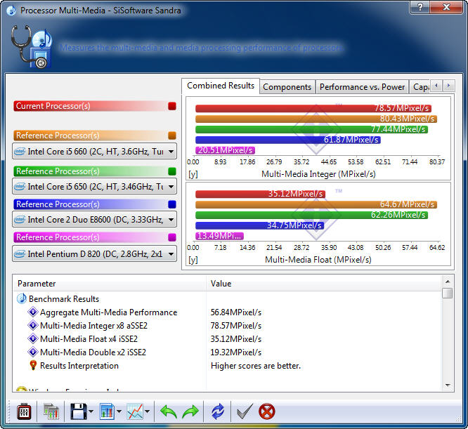Image resolution: width=468 pixels, height=429 pixels.
Task: Click the bar chart report icon
Action: (x=107, y=411)
